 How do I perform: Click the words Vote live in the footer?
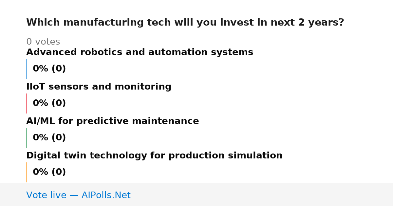46,195
